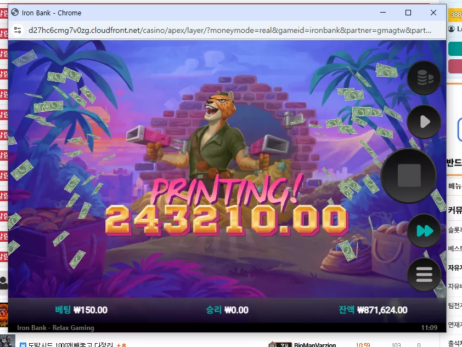Click the 승리 ₩0.00 win display
Screen dimensions: 462x347
tap(227, 310)
